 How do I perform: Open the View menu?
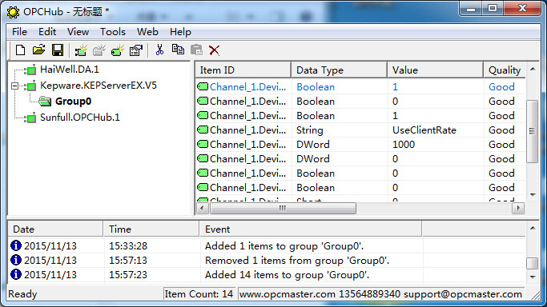point(78,32)
